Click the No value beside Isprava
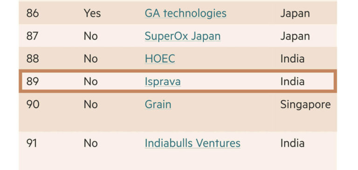The height and width of the screenshot is (170, 358). pos(90,81)
